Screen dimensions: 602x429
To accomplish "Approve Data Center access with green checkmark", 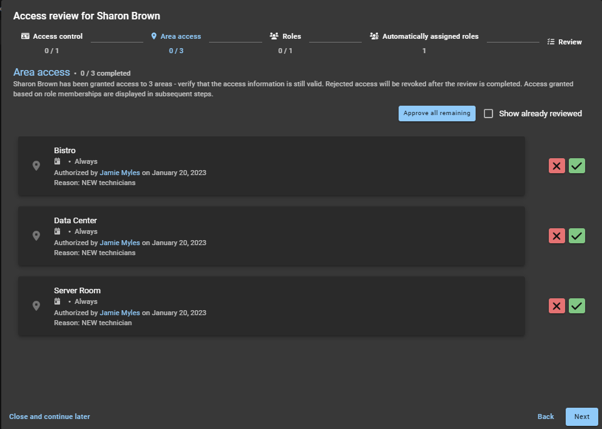I will point(577,236).
